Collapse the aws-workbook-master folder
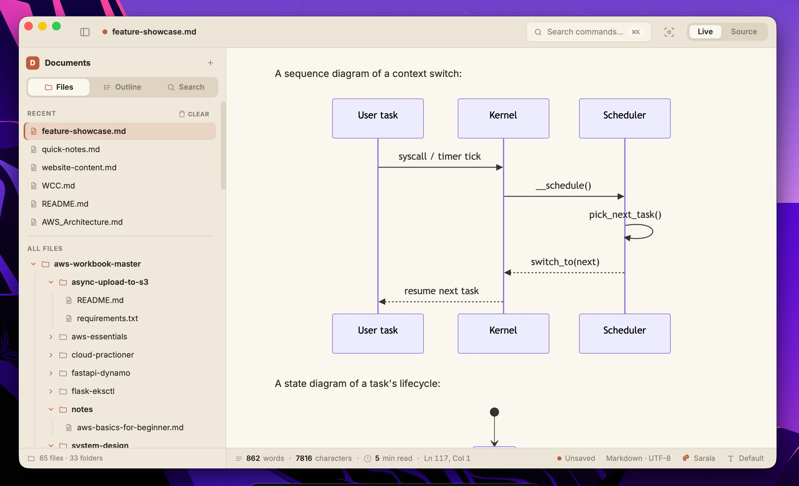Screen dimensions: 799x486 [x=33, y=264]
